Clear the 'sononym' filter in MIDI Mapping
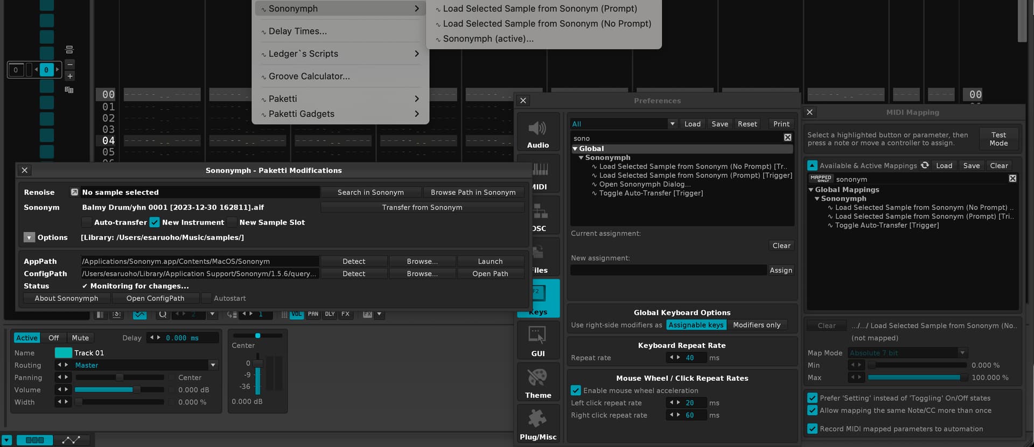 pyautogui.click(x=1012, y=179)
